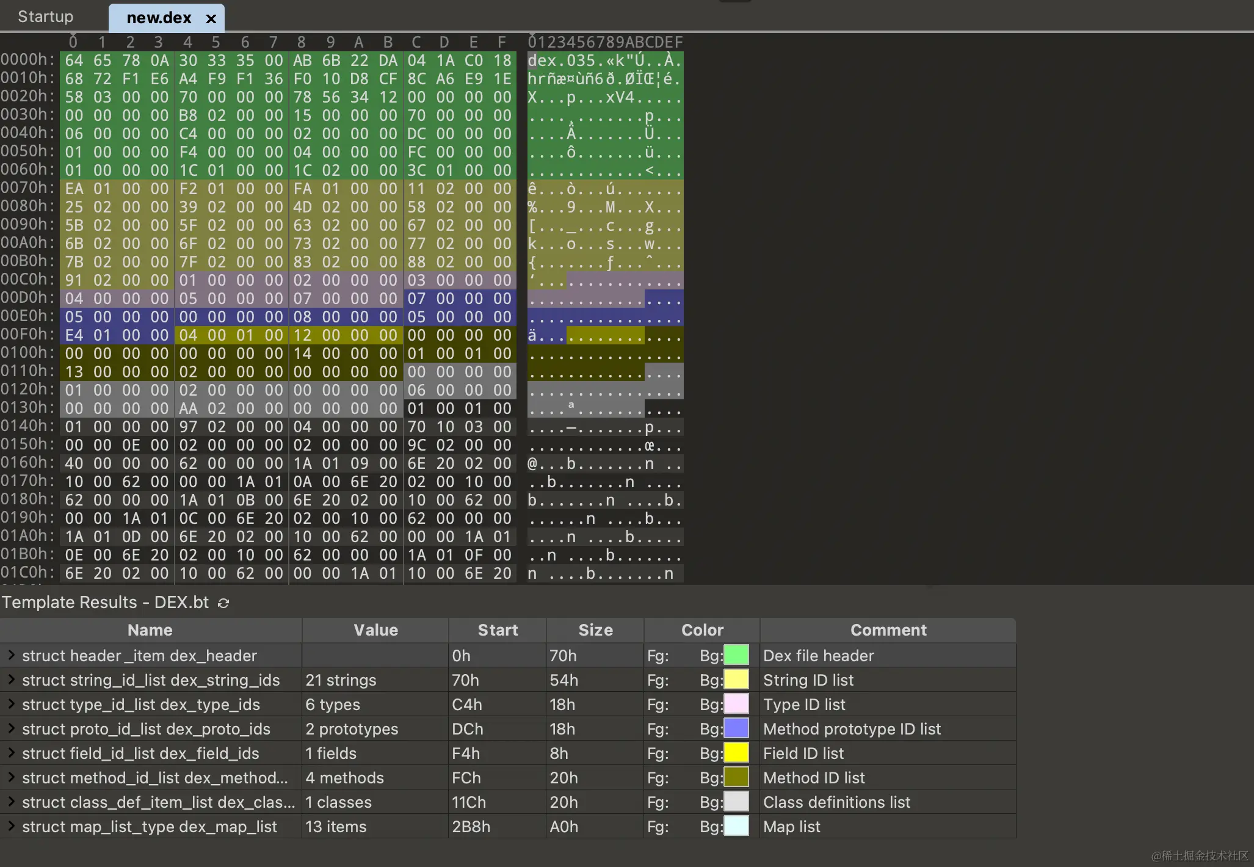Click the 0000h row address label
Image resolution: width=1254 pixels, height=867 pixels.
27,59
